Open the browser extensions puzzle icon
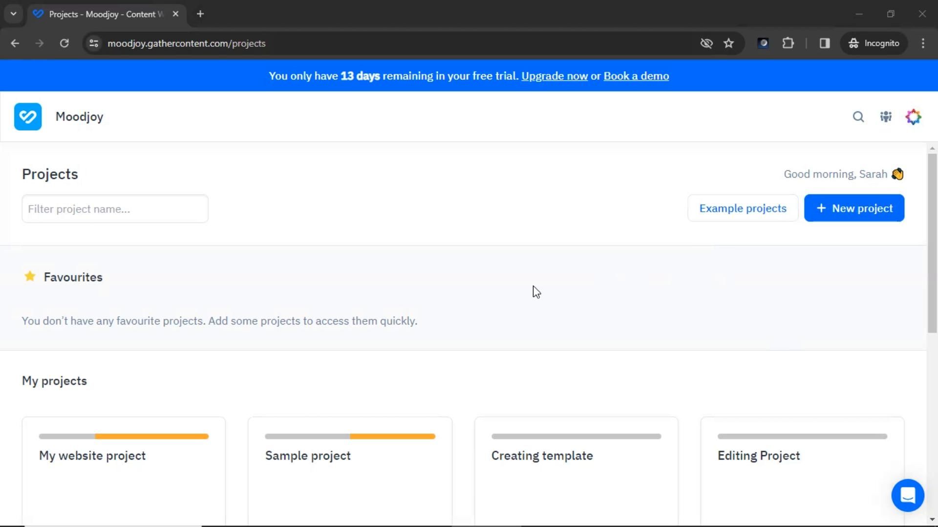The image size is (938, 527). (x=788, y=43)
